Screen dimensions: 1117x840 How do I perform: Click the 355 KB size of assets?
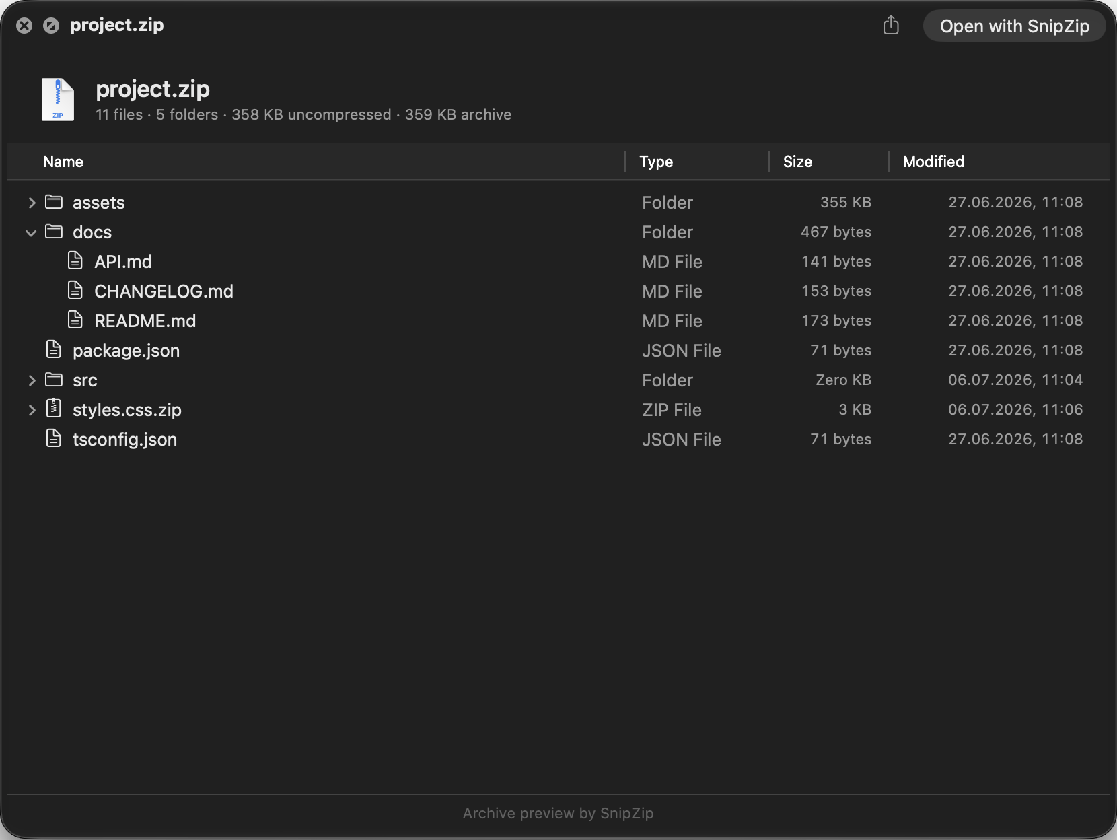coord(845,202)
